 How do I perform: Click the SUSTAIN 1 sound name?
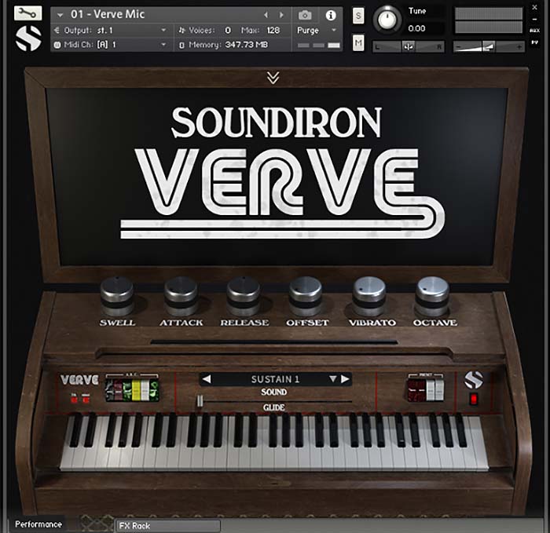(x=275, y=379)
